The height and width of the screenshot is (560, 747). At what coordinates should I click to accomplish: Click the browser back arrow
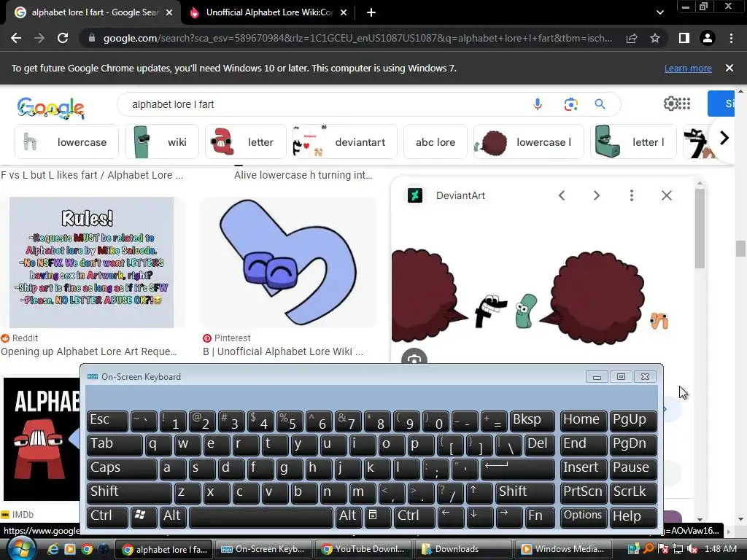(x=16, y=38)
